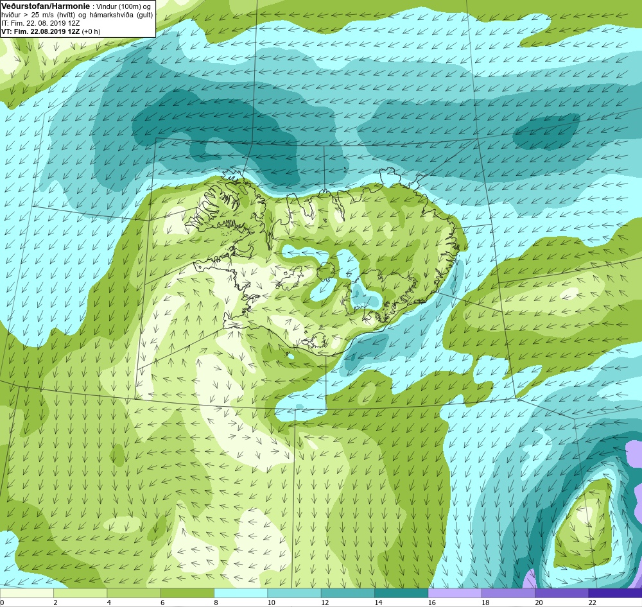Select the 'hviður > 25 m/s (hvítt)' description line

[x=77, y=15]
